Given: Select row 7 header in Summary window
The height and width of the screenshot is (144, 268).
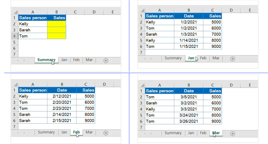Looking at the screenshot, I should pyautogui.click(x=14, y=54).
